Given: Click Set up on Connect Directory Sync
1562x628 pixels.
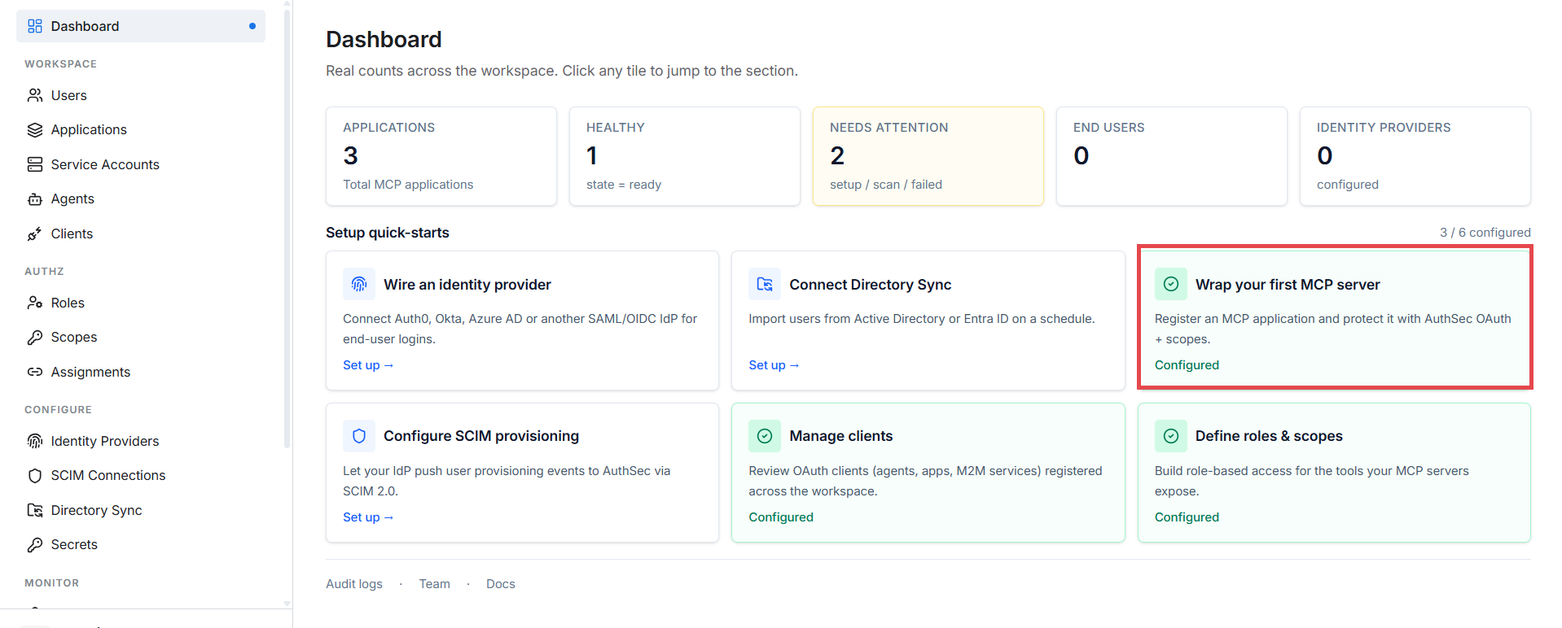Looking at the screenshot, I should (x=774, y=365).
